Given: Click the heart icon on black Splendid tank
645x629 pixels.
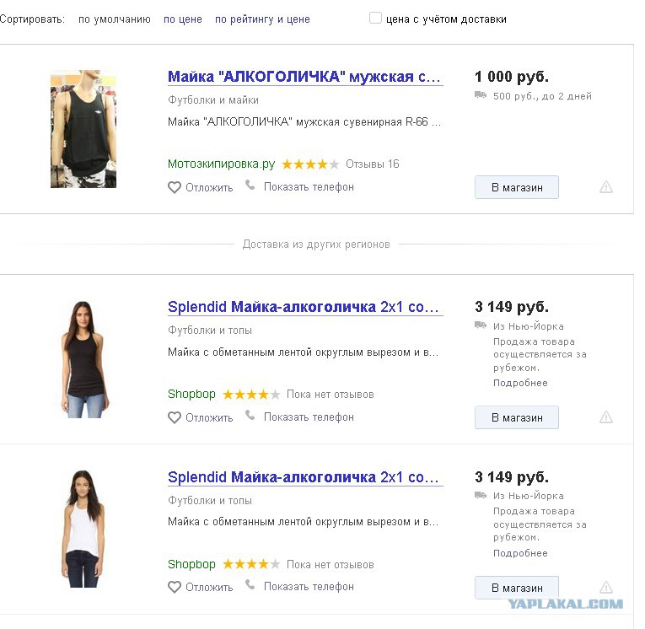Looking at the screenshot, I should [x=175, y=417].
